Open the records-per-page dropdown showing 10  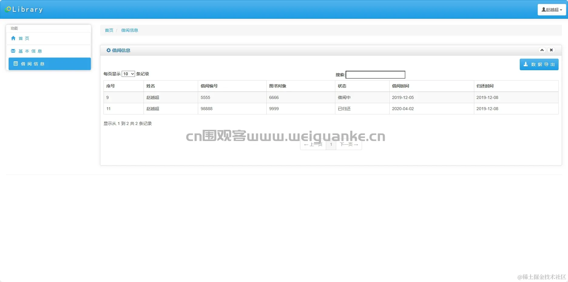[x=128, y=74]
